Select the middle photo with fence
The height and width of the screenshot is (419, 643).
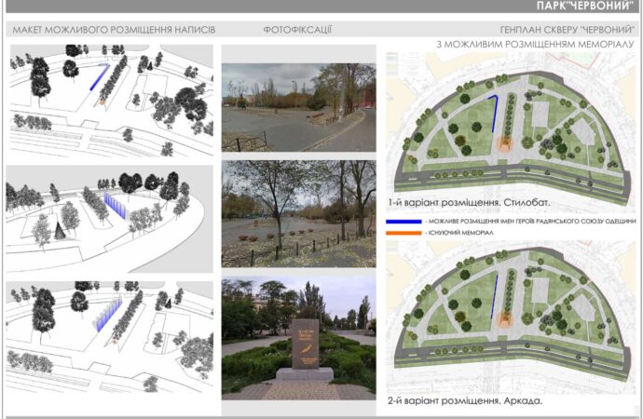tap(298, 214)
